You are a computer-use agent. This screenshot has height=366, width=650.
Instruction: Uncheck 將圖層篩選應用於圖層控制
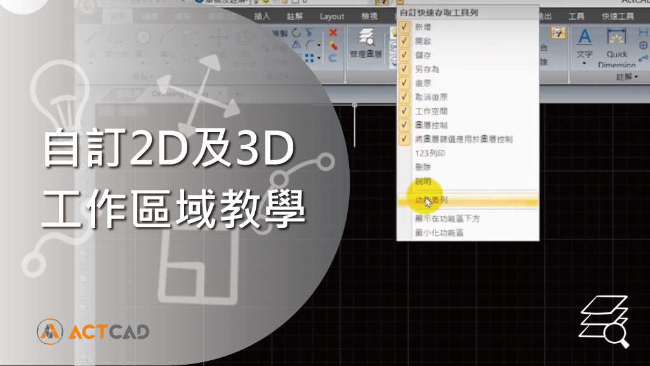click(468, 139)
